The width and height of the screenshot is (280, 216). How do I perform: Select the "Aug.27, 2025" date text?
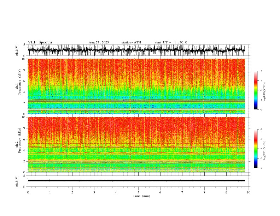coord(99,42)
